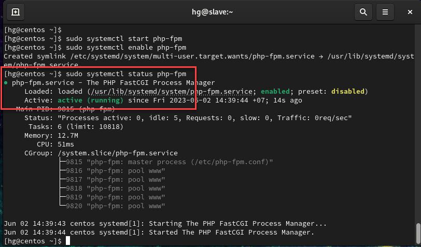
Task: Click the CGroup /system.slice/php-fpm.service path
Action: pyautogui.click(x=118, y=153)
